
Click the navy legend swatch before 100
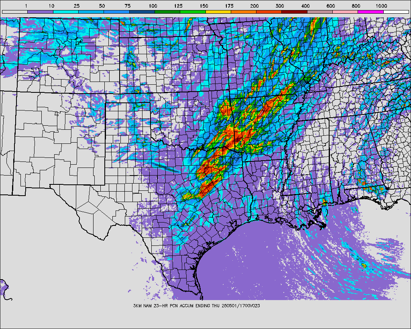tap(142, 12)
